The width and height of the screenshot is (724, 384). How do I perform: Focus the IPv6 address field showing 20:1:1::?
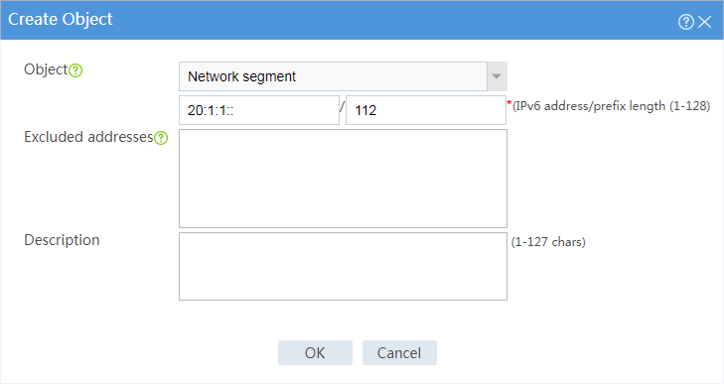pos(259,110)
